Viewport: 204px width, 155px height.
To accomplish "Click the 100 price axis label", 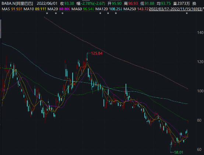I will (x=200, y=91).
